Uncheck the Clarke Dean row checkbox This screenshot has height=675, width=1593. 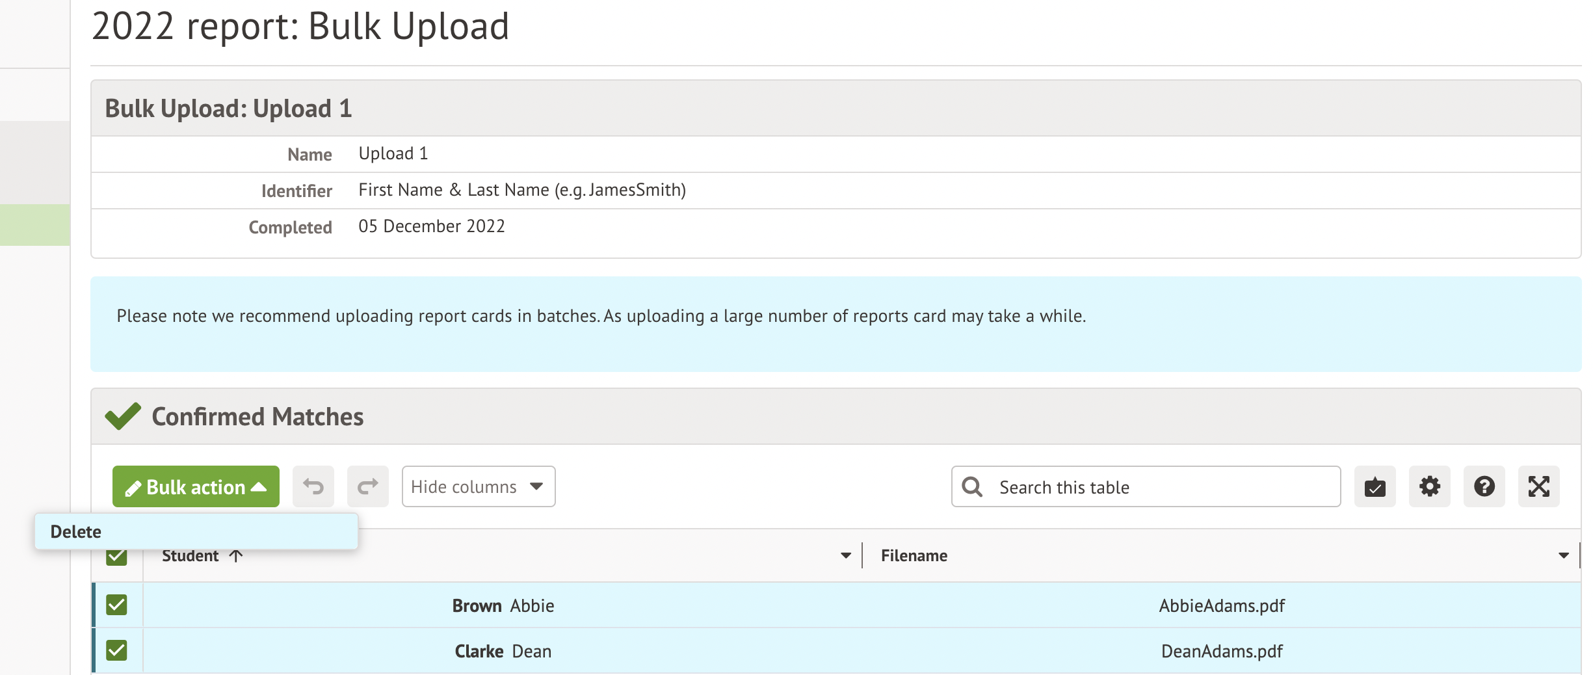coord(117,650)
